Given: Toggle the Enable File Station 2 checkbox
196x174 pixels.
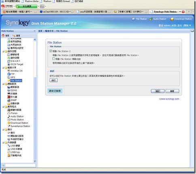Looking at the screenshot, I should click(x=51, y=51).
